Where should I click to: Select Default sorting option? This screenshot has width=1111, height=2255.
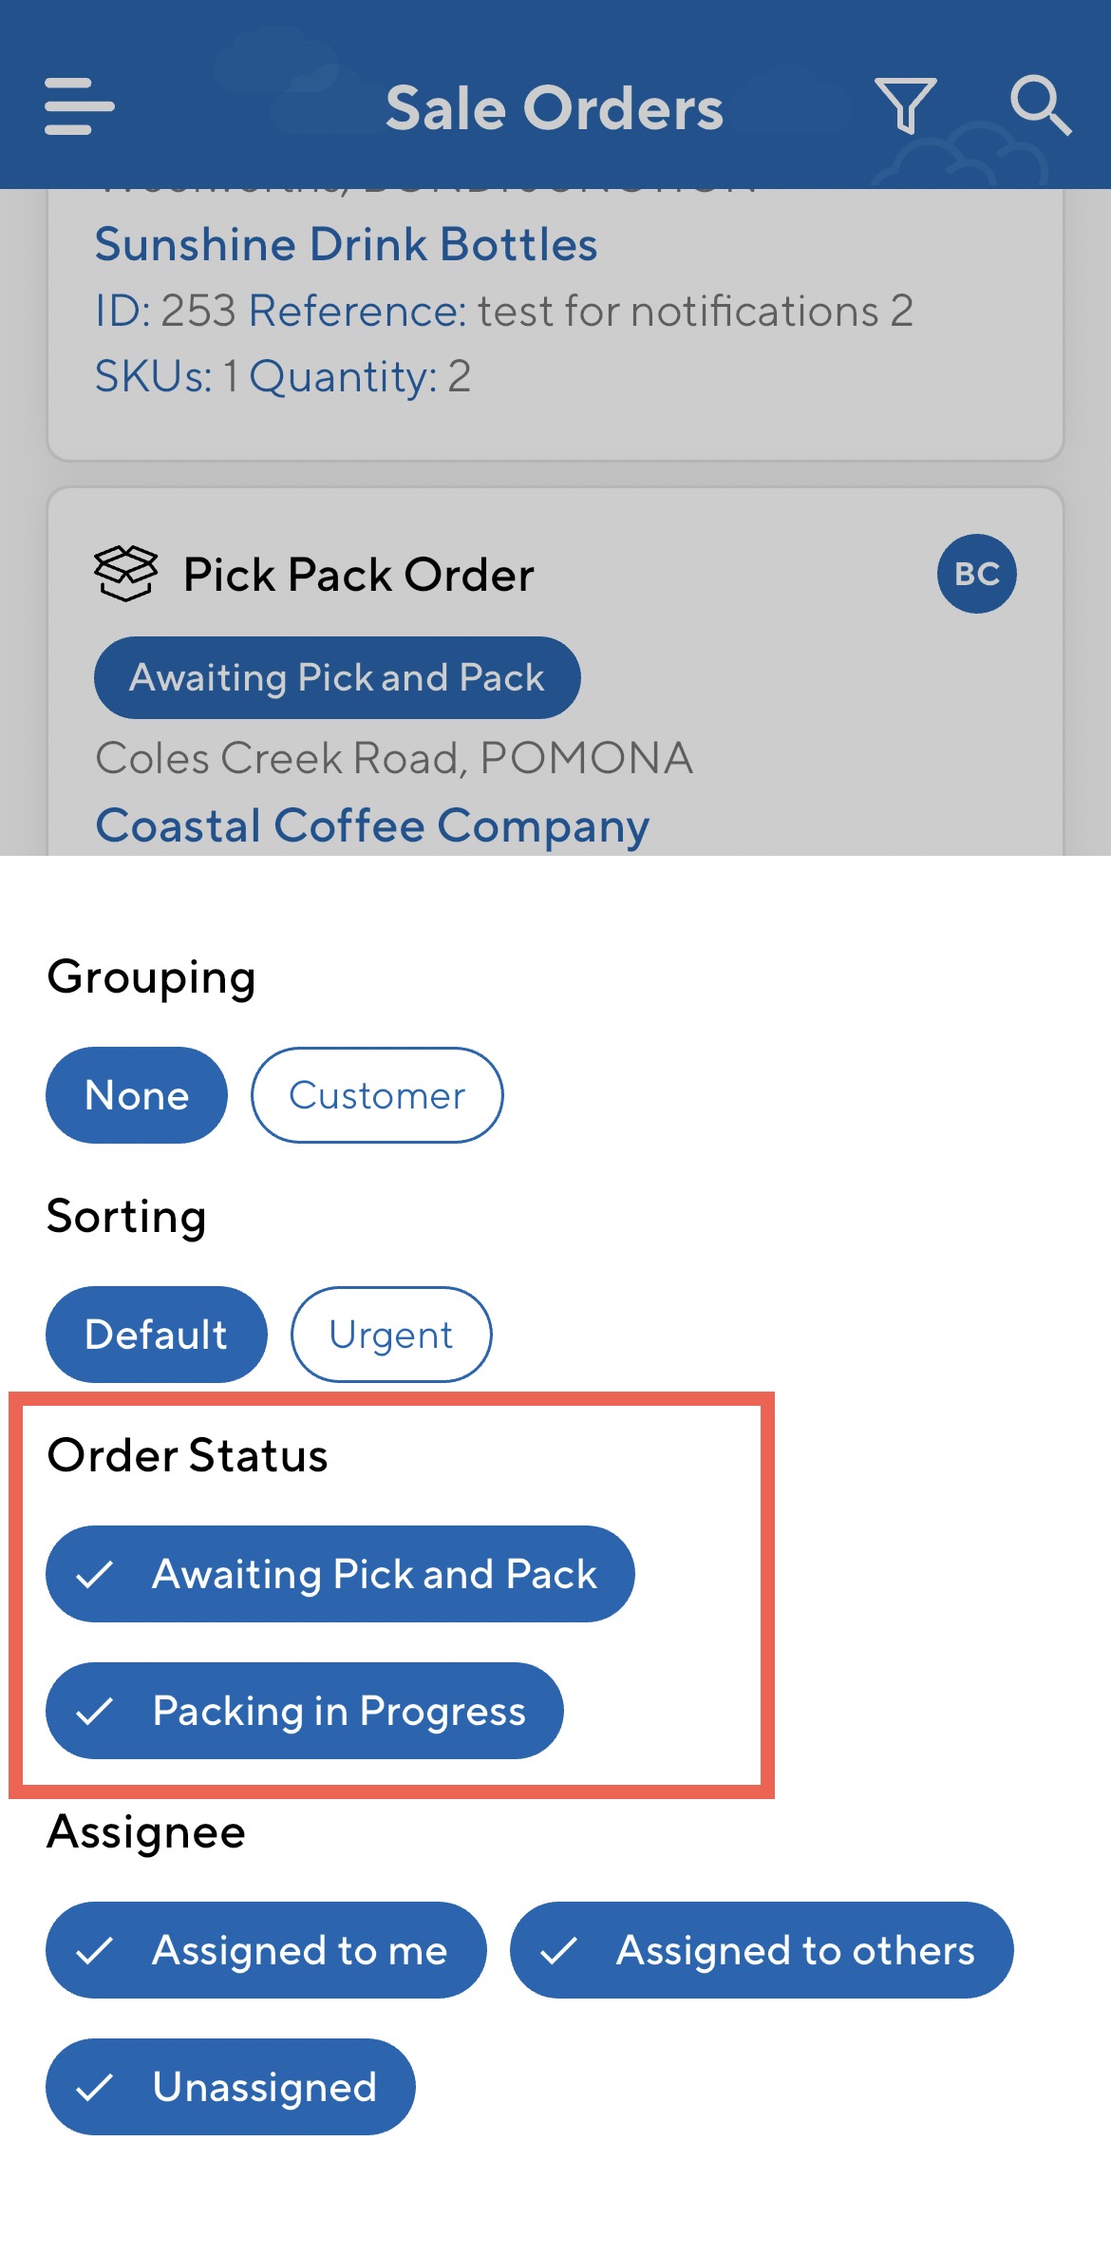(157, 1335)
